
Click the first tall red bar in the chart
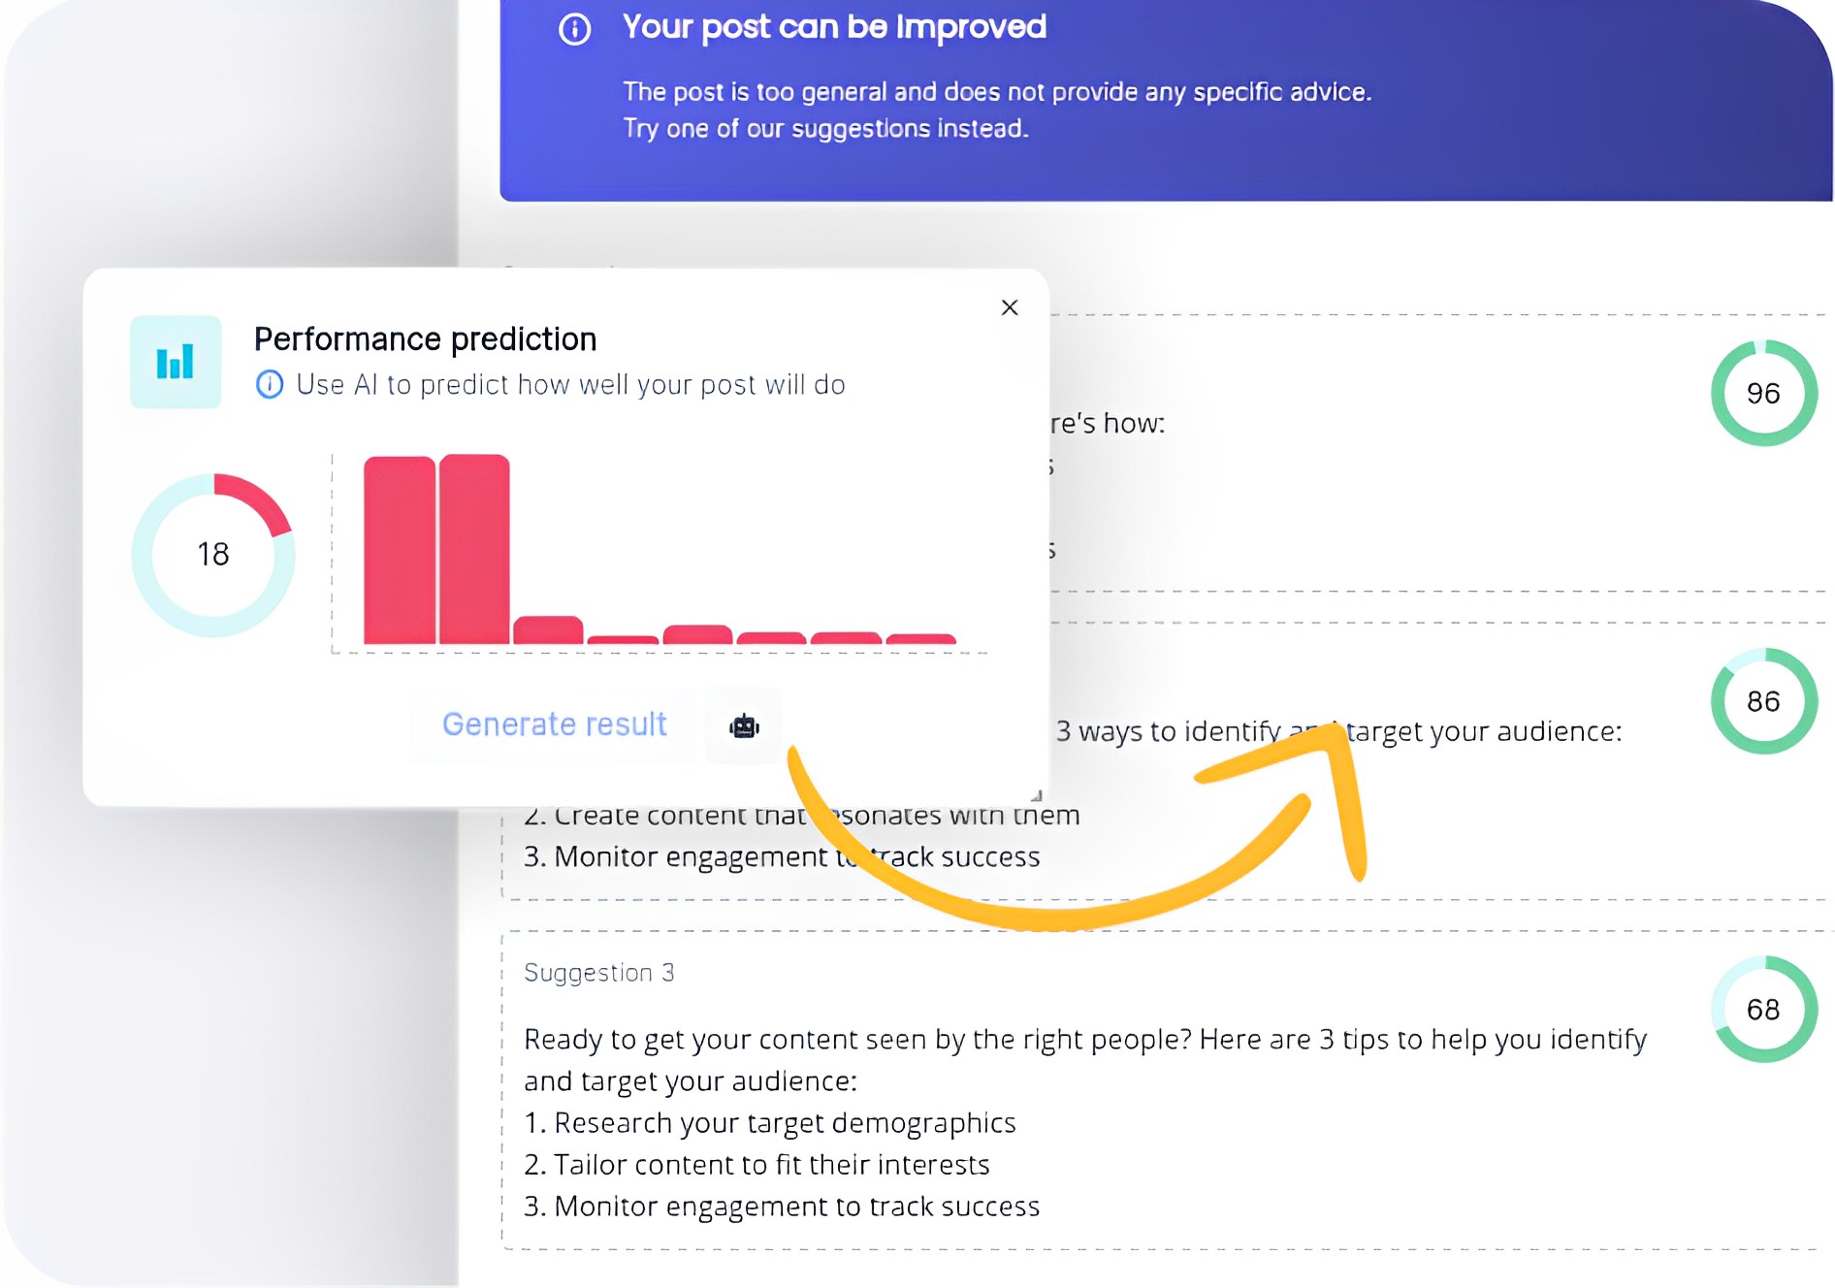(x=399, y=549)
